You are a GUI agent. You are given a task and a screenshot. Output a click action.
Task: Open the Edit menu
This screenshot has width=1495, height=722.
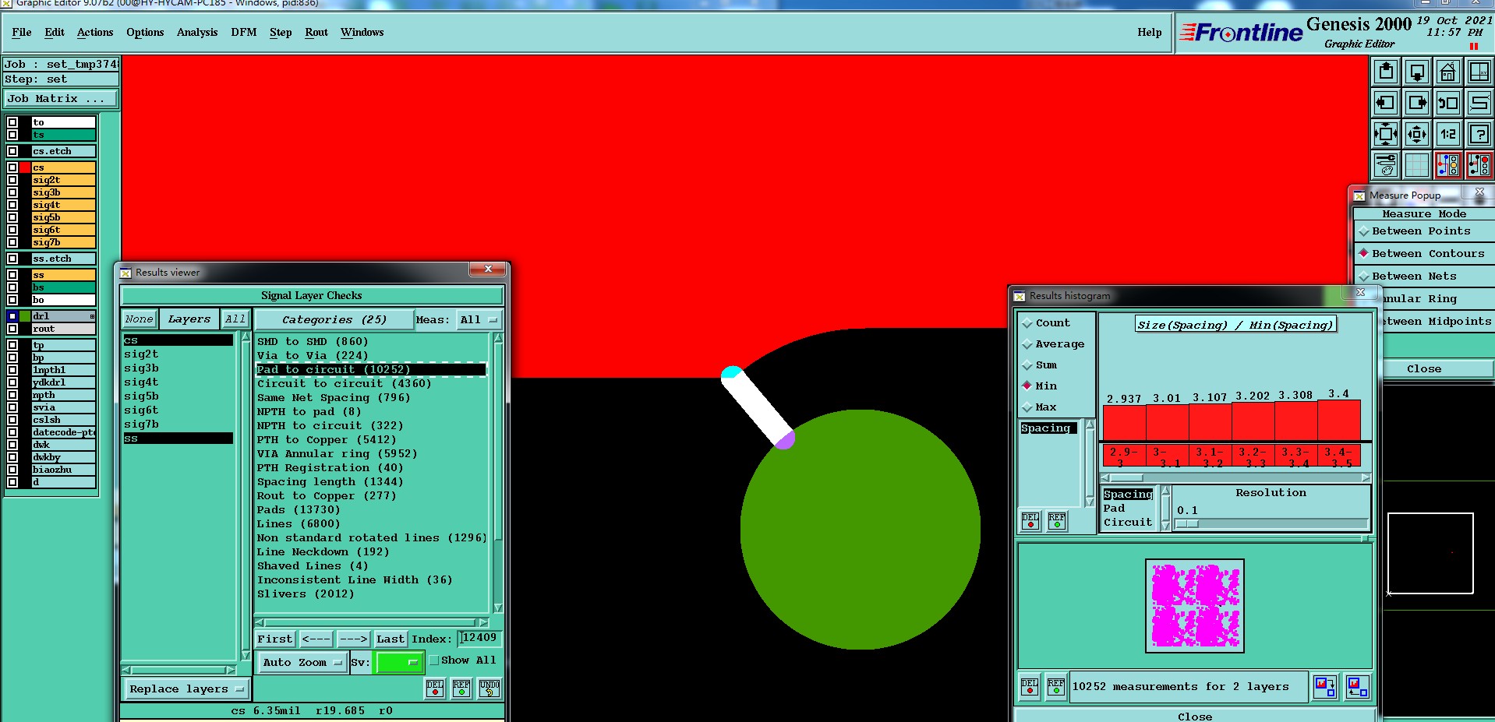(55, 33)
